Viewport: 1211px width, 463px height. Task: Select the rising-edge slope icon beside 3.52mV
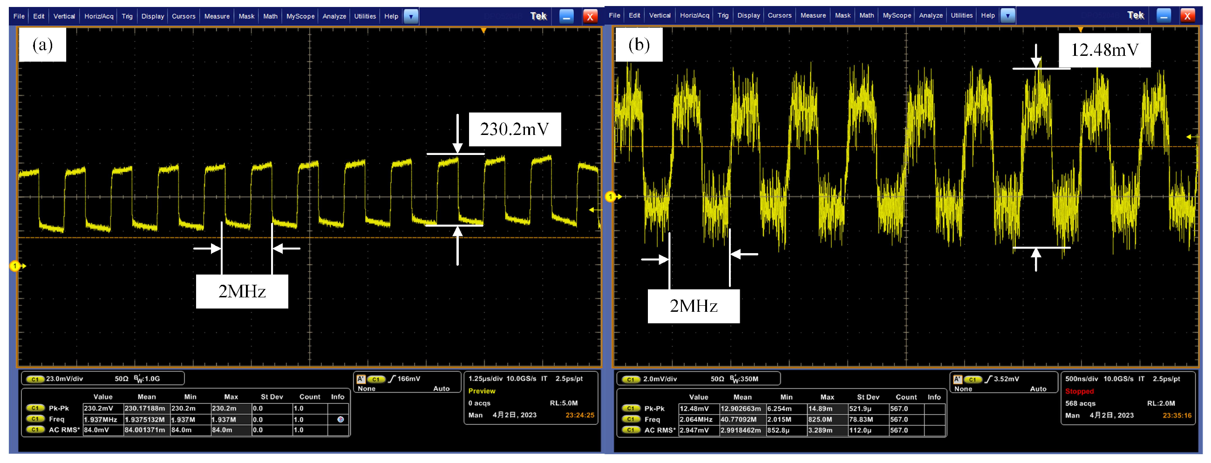(x=988, y=379)
